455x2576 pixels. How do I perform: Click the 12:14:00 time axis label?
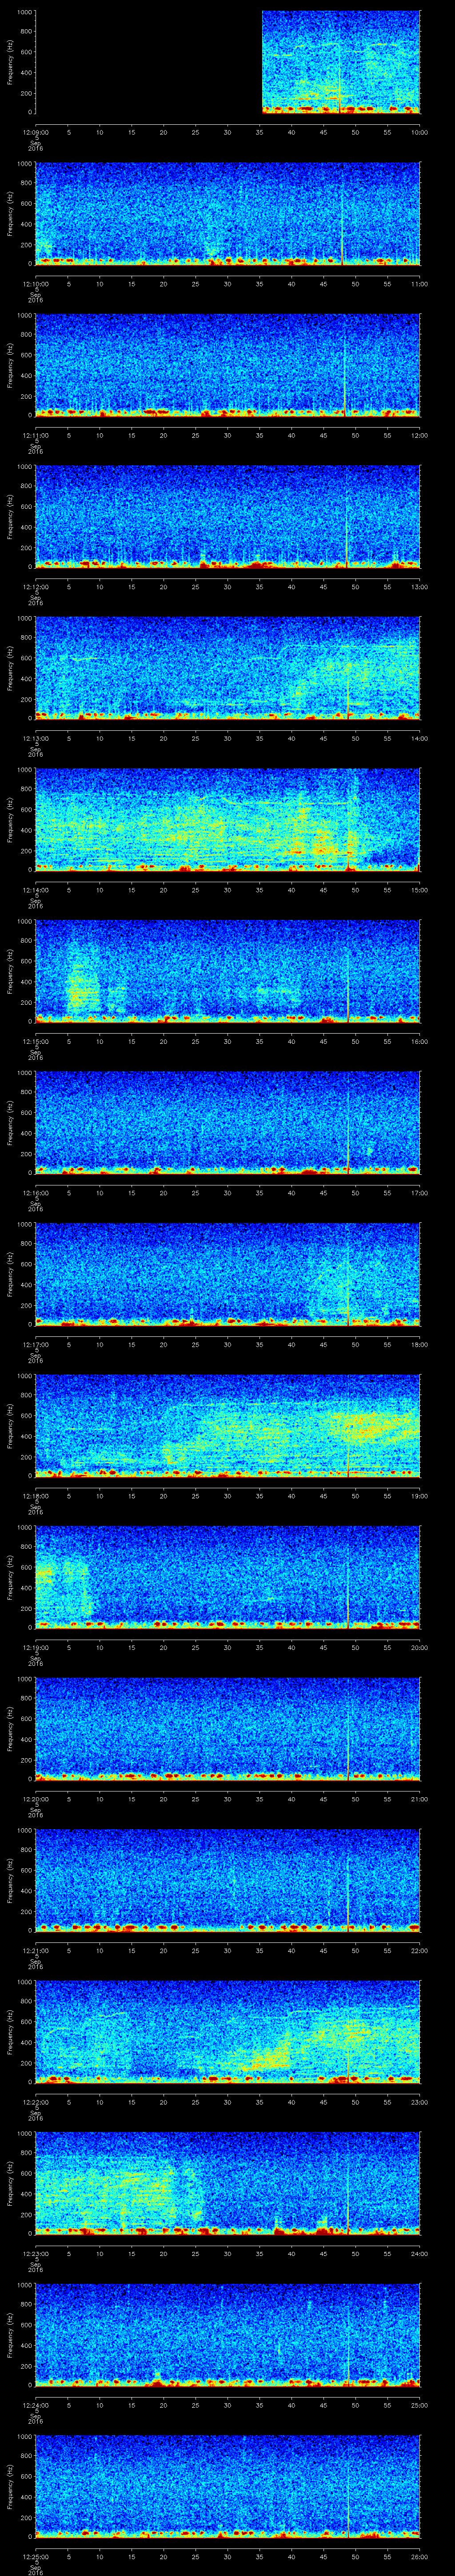click(x=36, y=889)
